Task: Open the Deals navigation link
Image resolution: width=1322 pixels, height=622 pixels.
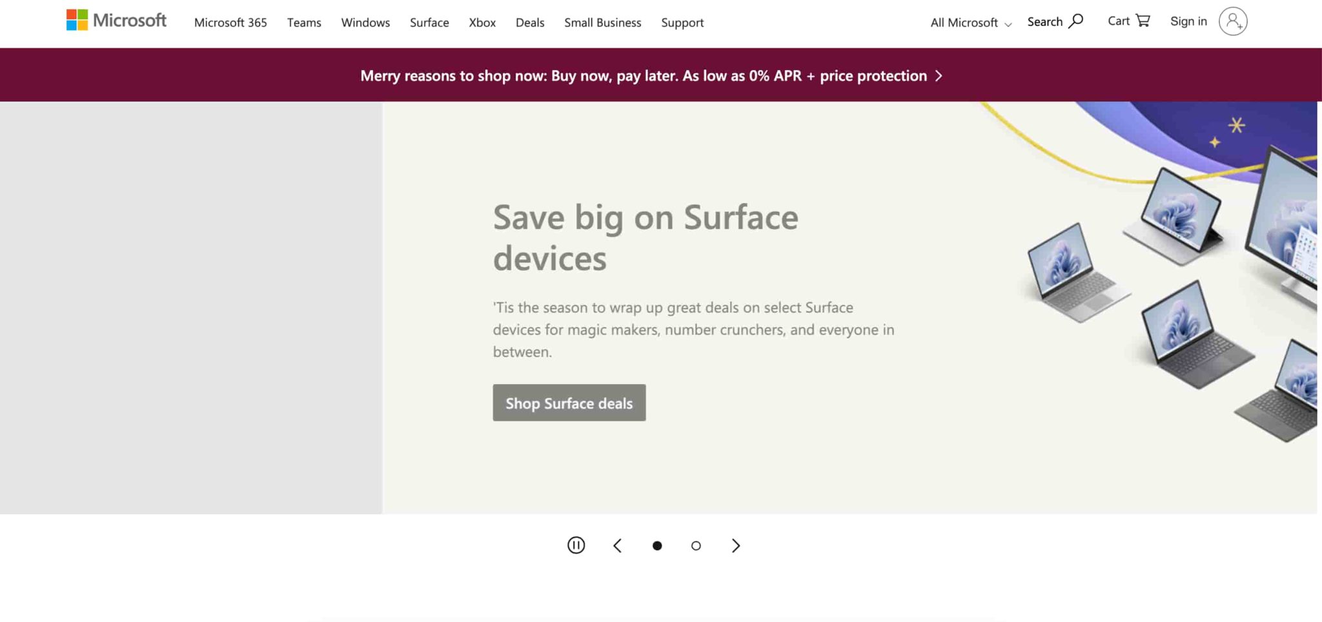Action: tap(530, 23)
